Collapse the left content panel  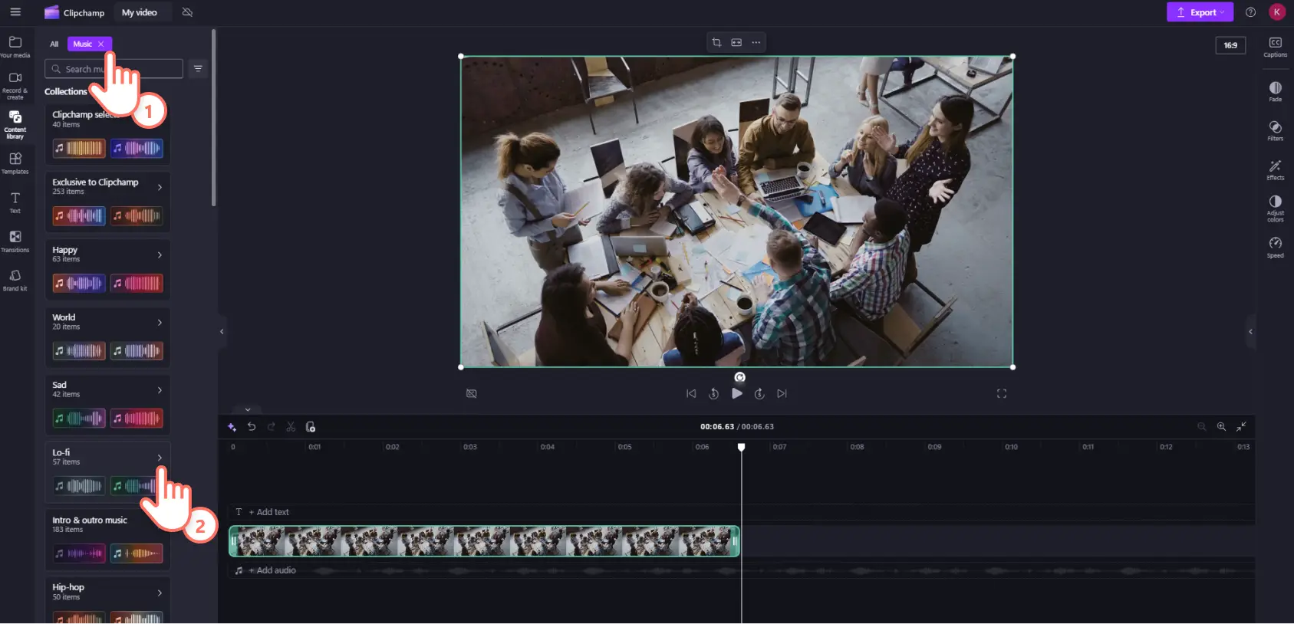point(222,331)
